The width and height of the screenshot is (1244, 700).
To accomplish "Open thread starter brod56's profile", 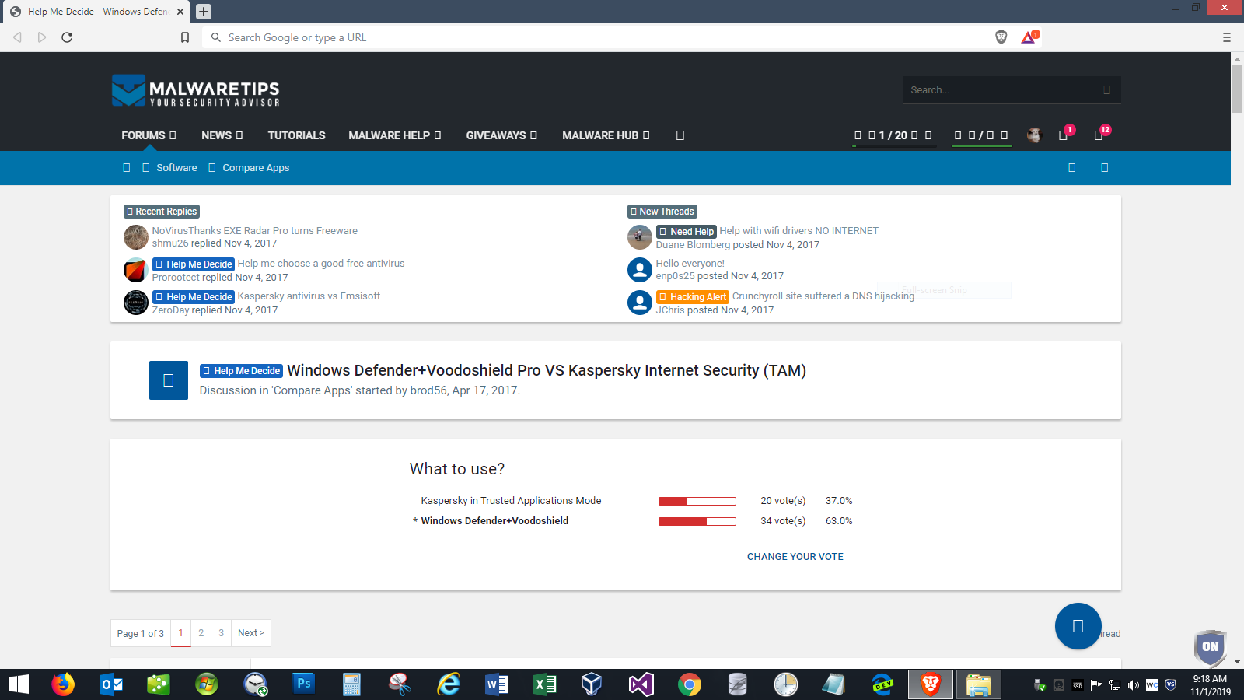I will pos(428,390).
